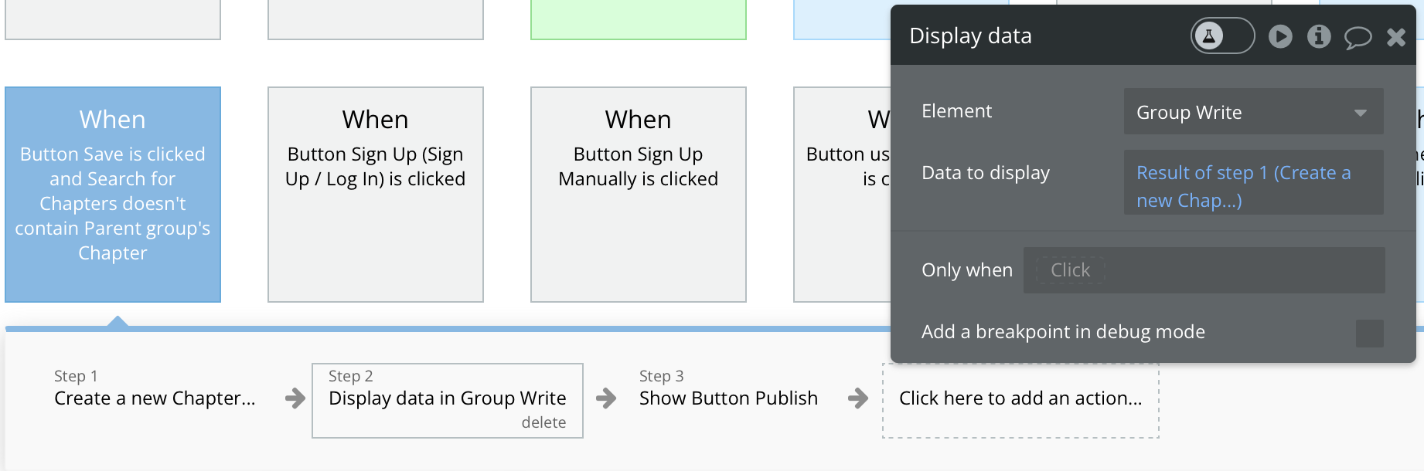The width and height of the screenshot is (1424, 471).
Task: Click the play icon in Display data header
Action: [1280, 36]
